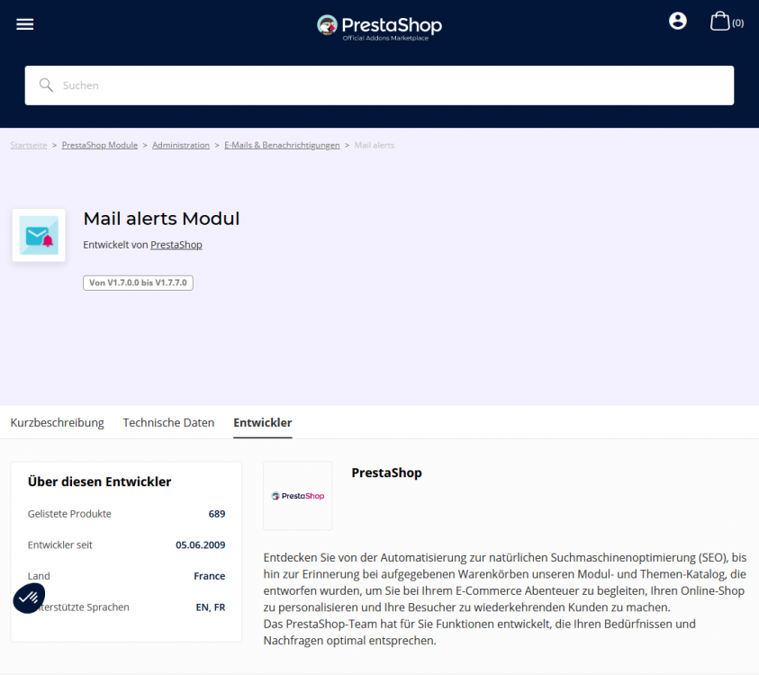The height and width of the screenshot is (675, 759).
Task: Open the Technische Daten tab
Action: click(x=168, y=422)
